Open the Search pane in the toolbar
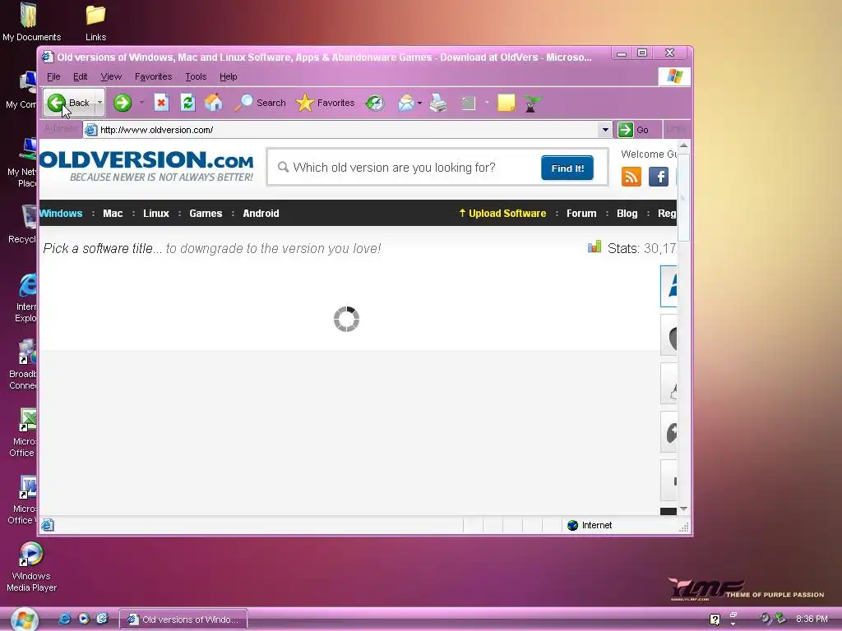Image resolution: width=842 pixels, height=631 pixels. (x=261, y=103)
